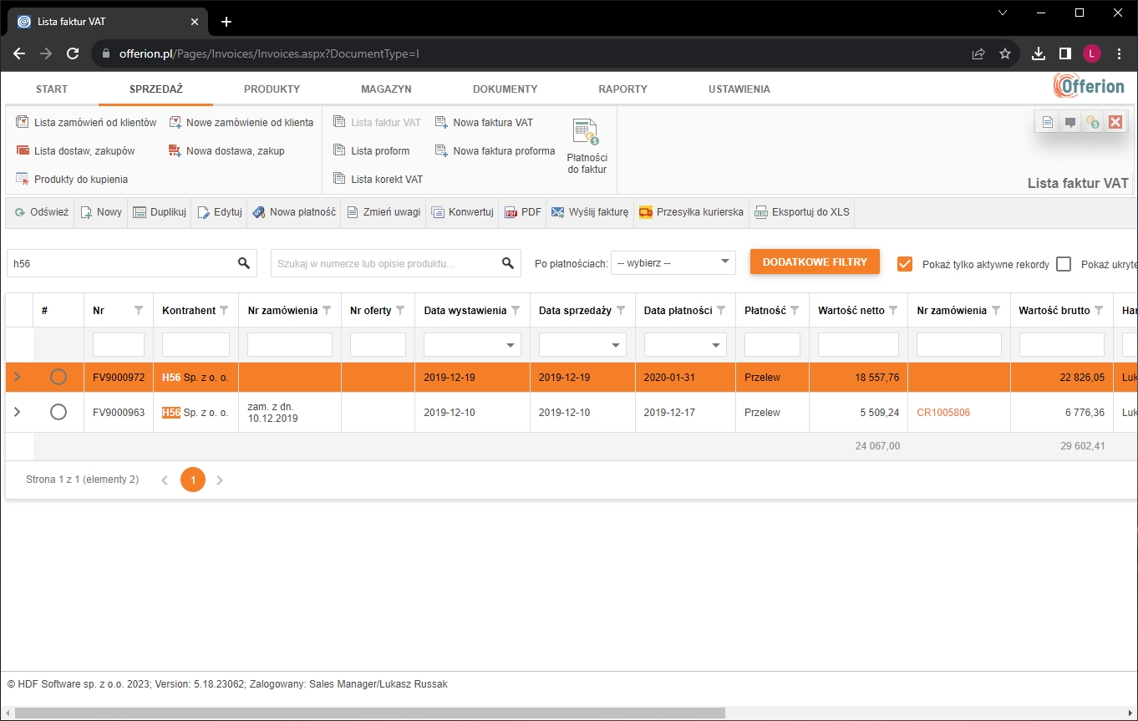The image size is (1138, 721).
Task: Click the DODATKOWE FILTRY button
Action: coord(815,261)
